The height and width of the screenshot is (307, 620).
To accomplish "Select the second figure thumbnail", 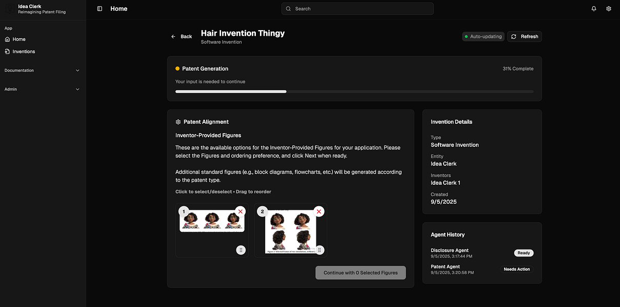I will click(x=290, y=233).
